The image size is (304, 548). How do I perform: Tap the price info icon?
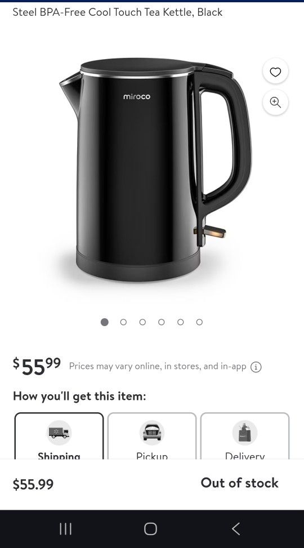tap(256, 367)
